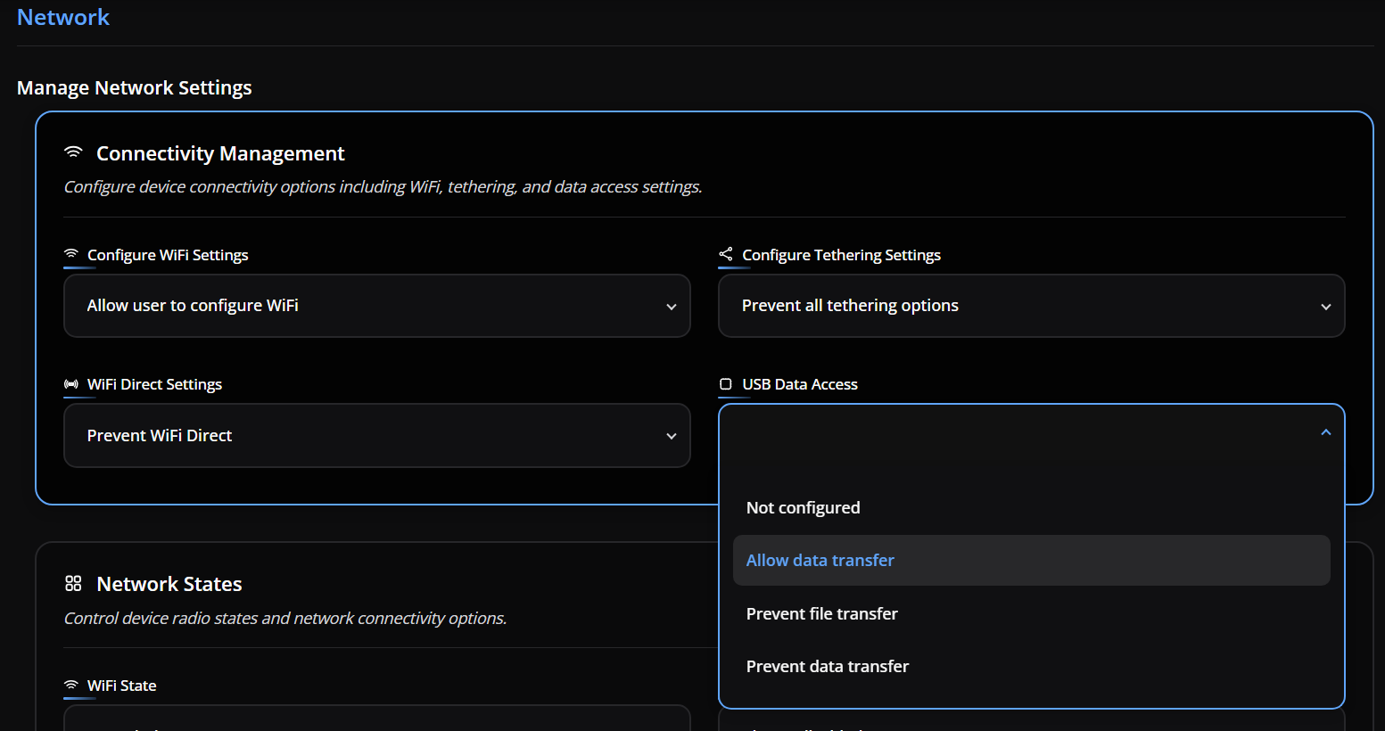Click the blue Network heading link
1385x731 pixels.
click(x=63, y=18)
